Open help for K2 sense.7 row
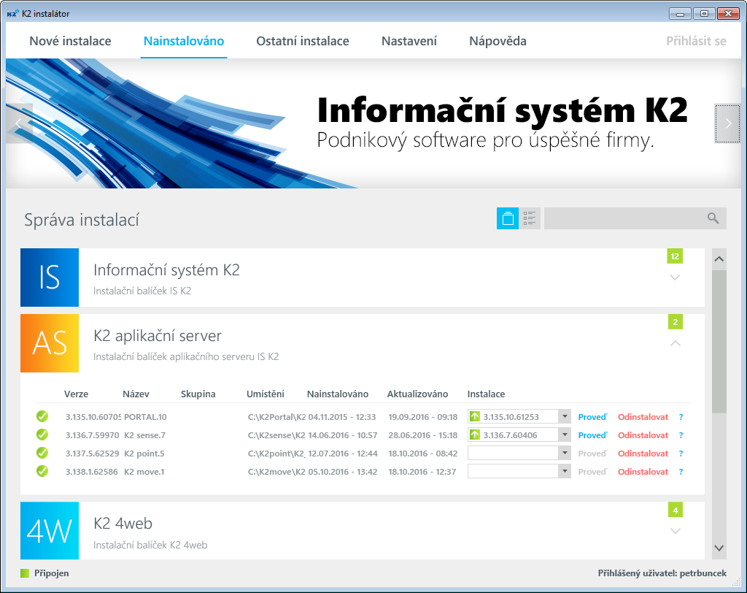Image resolution: width=747 pixels, height=593 pixels. 681,435
